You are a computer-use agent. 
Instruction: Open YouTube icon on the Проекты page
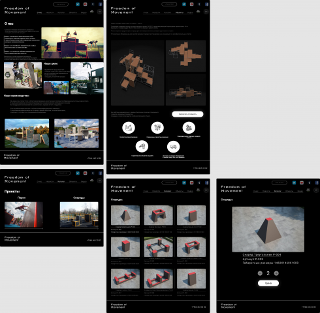[86, 173]
